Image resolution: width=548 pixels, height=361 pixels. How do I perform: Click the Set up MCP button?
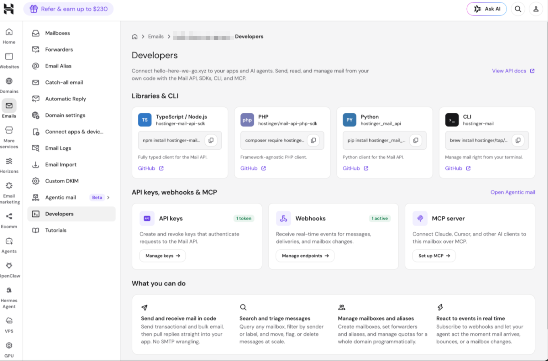434,256
